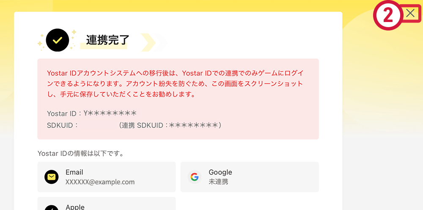The width and height of the screenshot is (423, 210).
Task: Click the red circled number 2 marker
Action: (388, 16)
